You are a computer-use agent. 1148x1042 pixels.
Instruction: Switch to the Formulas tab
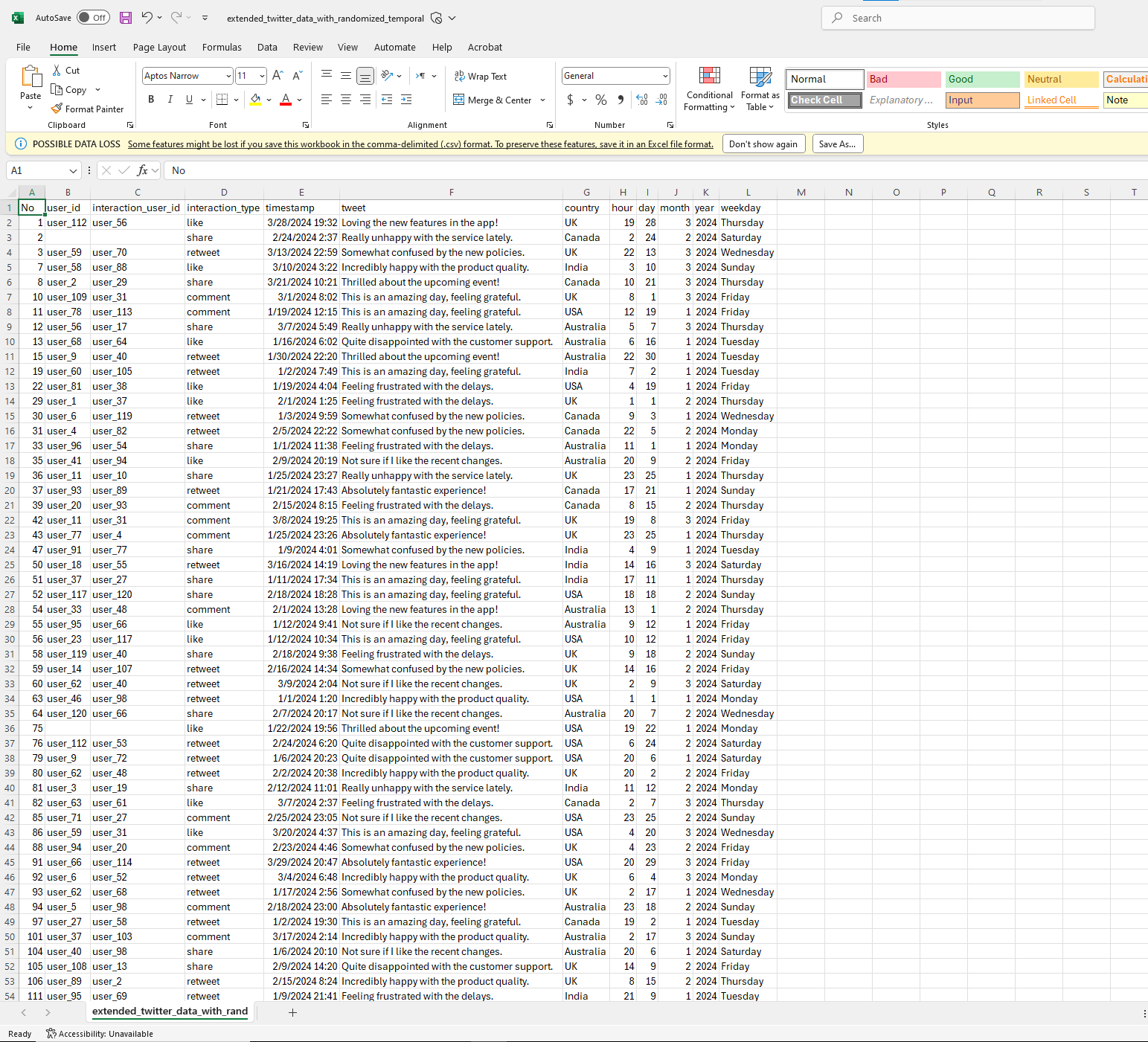[222, 47]
